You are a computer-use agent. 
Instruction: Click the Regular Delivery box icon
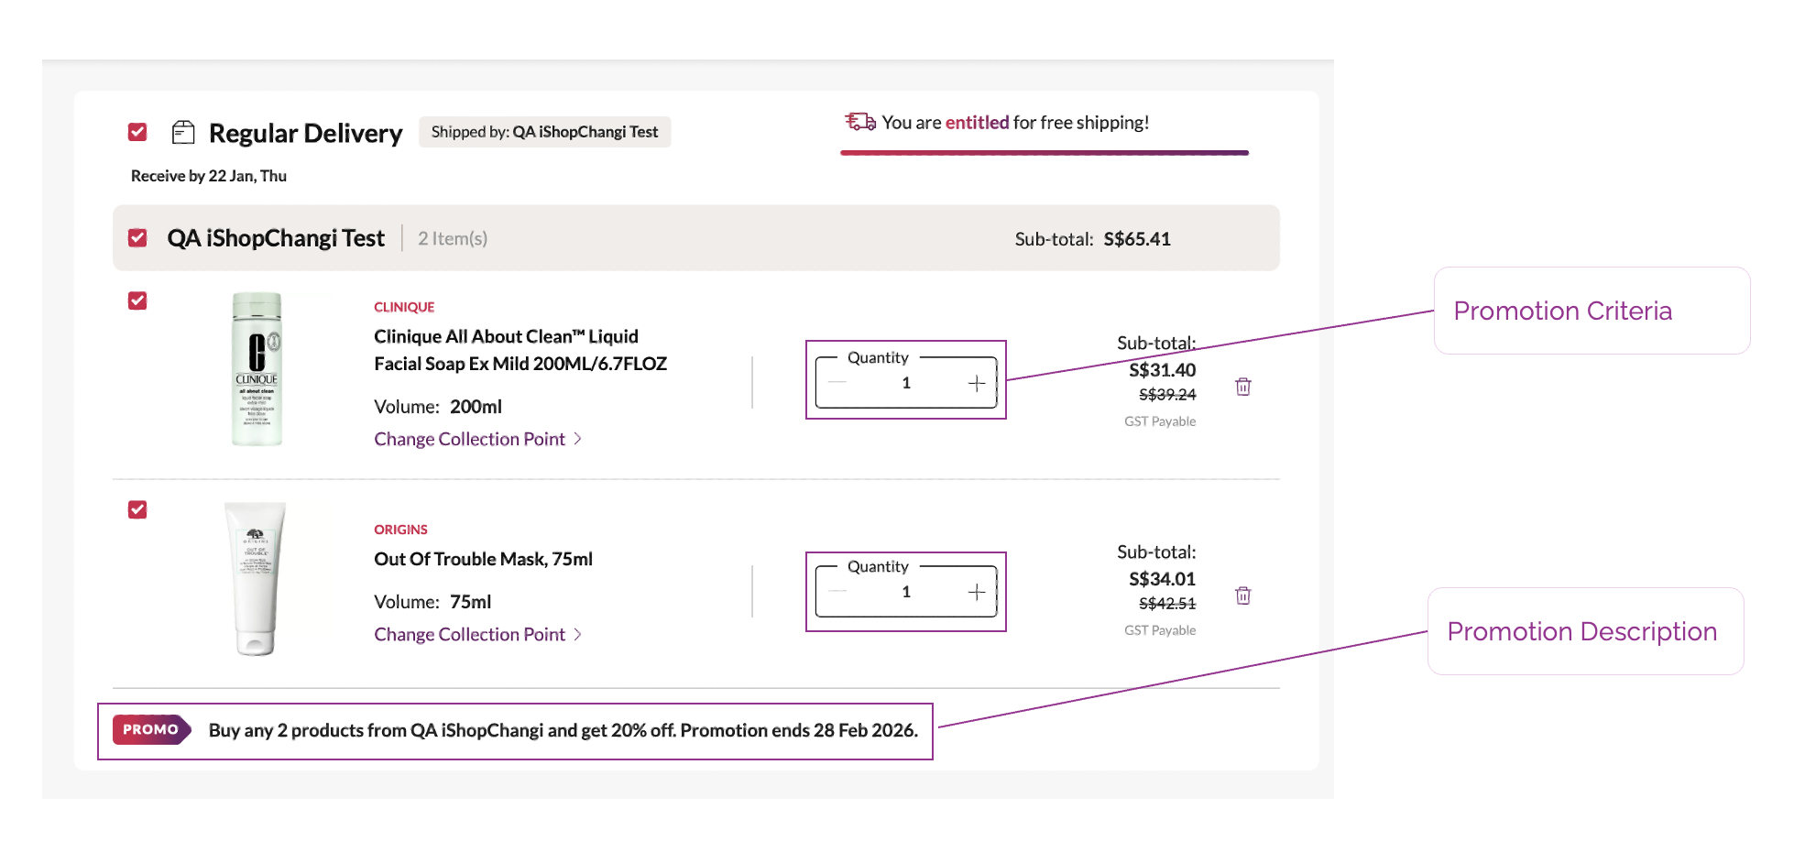click(x=183, y=133)
